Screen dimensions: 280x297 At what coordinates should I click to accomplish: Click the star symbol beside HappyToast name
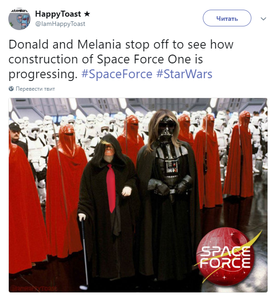coord(87,14)
